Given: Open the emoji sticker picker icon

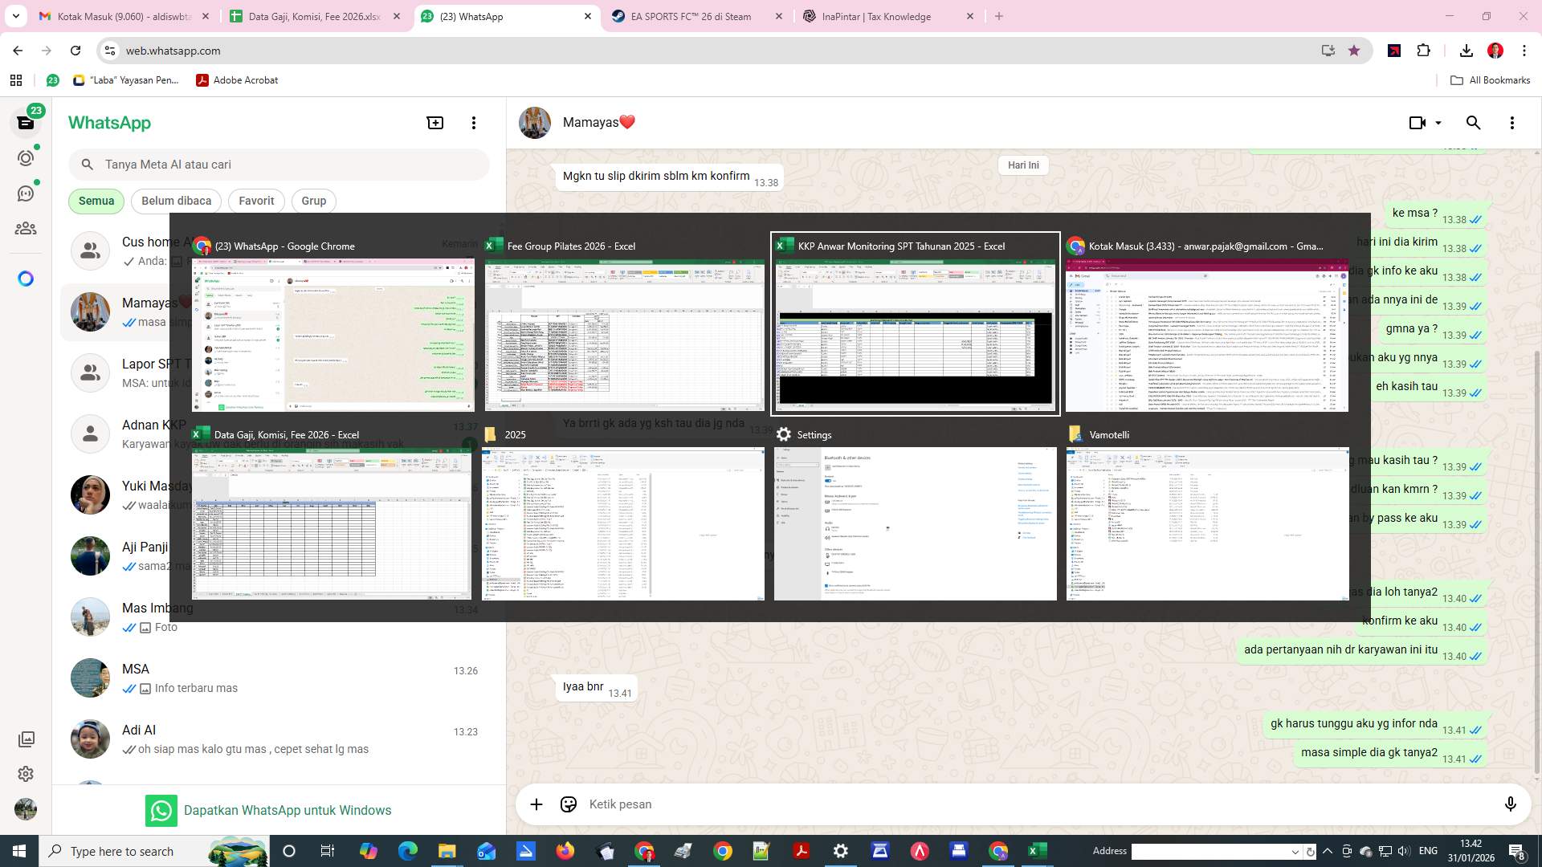Looking at the screenshot, I should point(569,804).
